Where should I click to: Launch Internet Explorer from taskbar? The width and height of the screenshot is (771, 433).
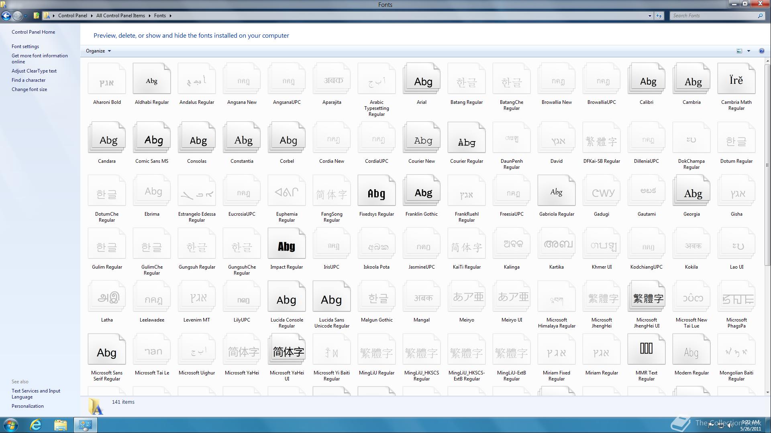click(x=36, y=425)
